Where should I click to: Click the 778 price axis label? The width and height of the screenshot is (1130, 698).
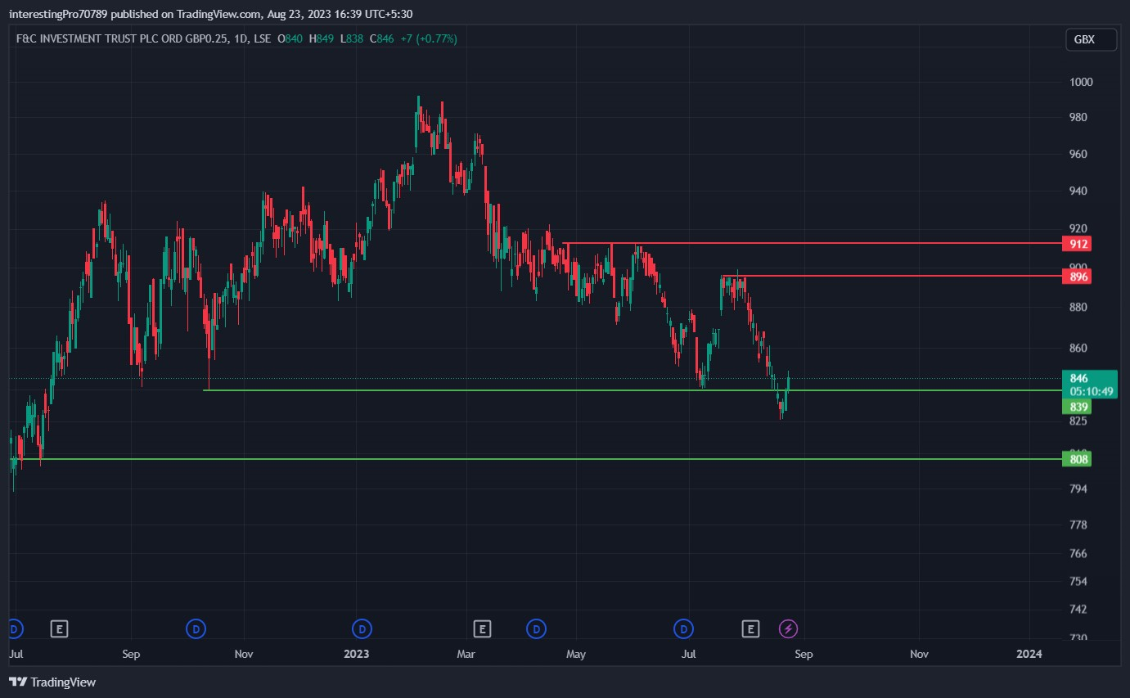tap(1078, 525)
